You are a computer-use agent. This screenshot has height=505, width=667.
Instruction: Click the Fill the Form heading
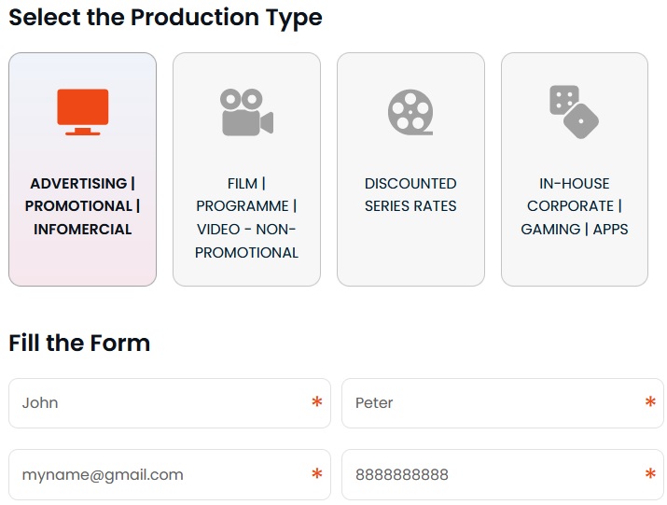coord(79,343)
